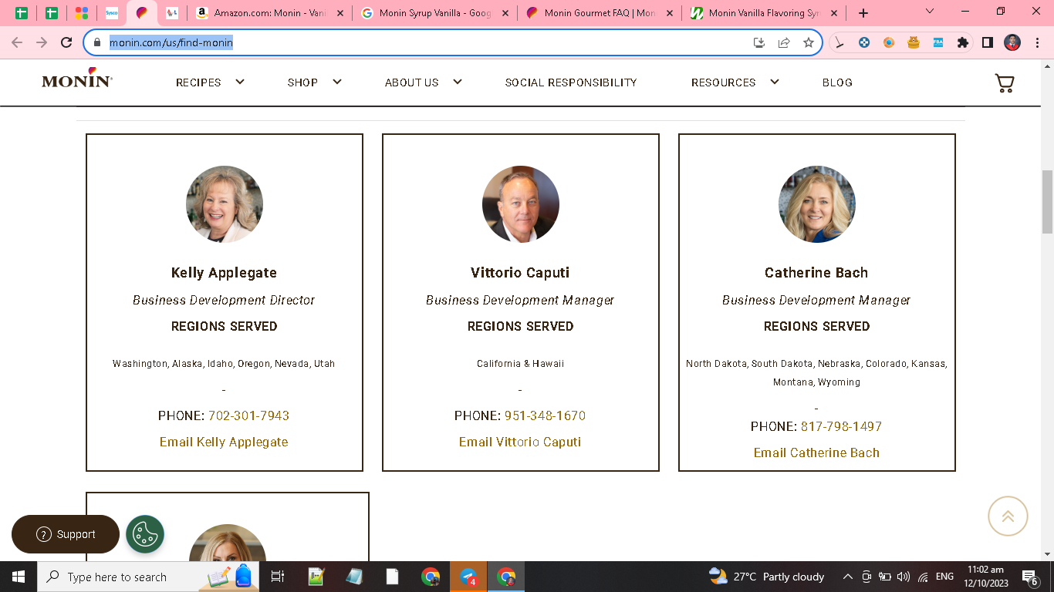Open Wi-Fi network settings in tray

(923, 577)
